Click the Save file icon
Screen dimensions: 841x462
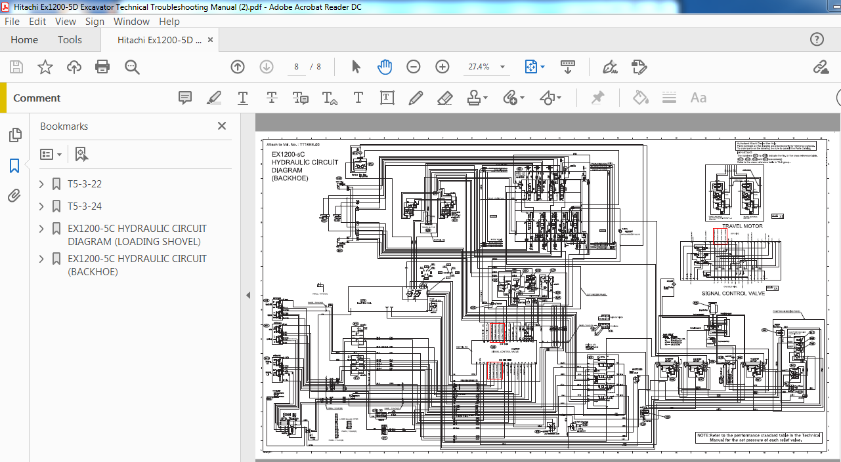coord(16,67)
